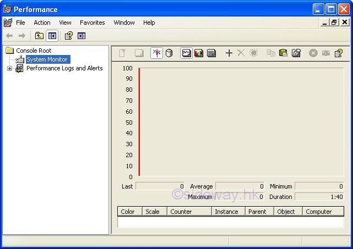Click the View Log Data icon

pyautogui.click(x=169, y=53)
